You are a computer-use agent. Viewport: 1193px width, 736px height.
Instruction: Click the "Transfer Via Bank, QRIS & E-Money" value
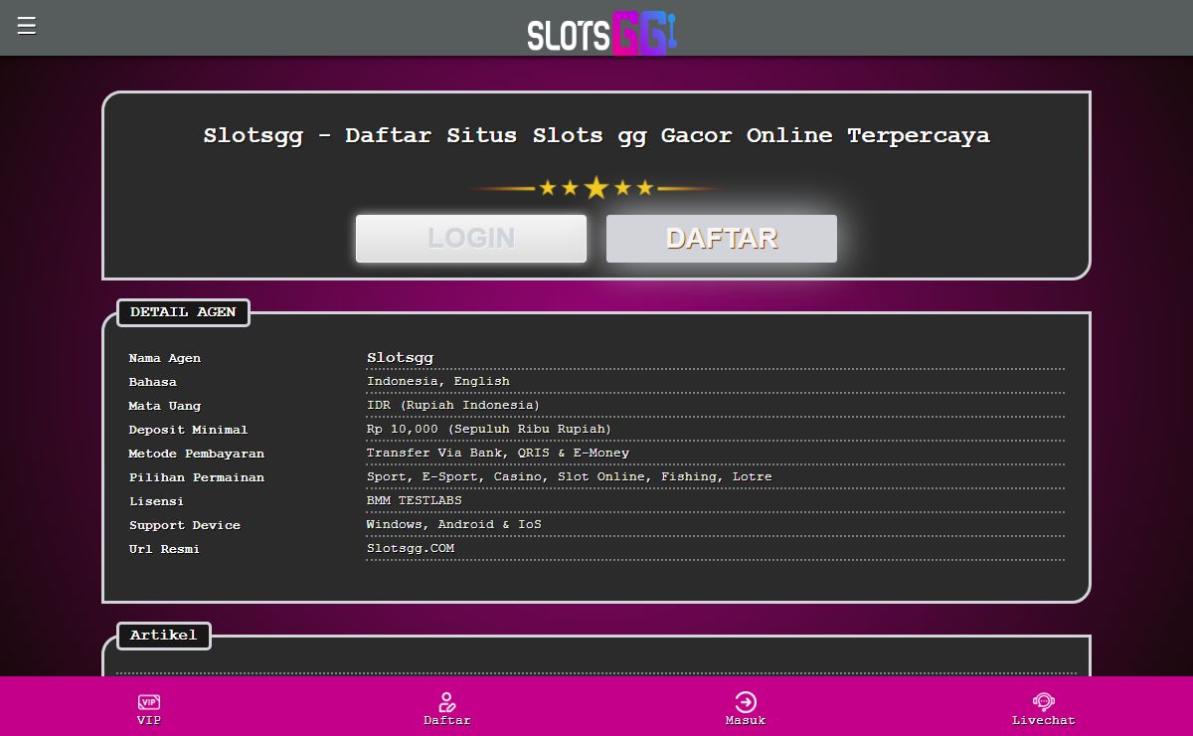click(498, 454)
